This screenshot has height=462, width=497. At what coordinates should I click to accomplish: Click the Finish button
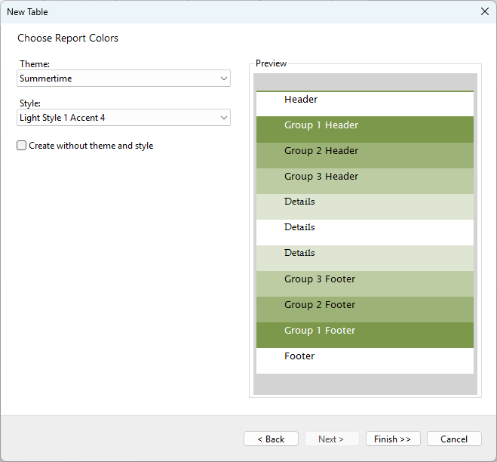pyautogui.click(x=393, y=439)
